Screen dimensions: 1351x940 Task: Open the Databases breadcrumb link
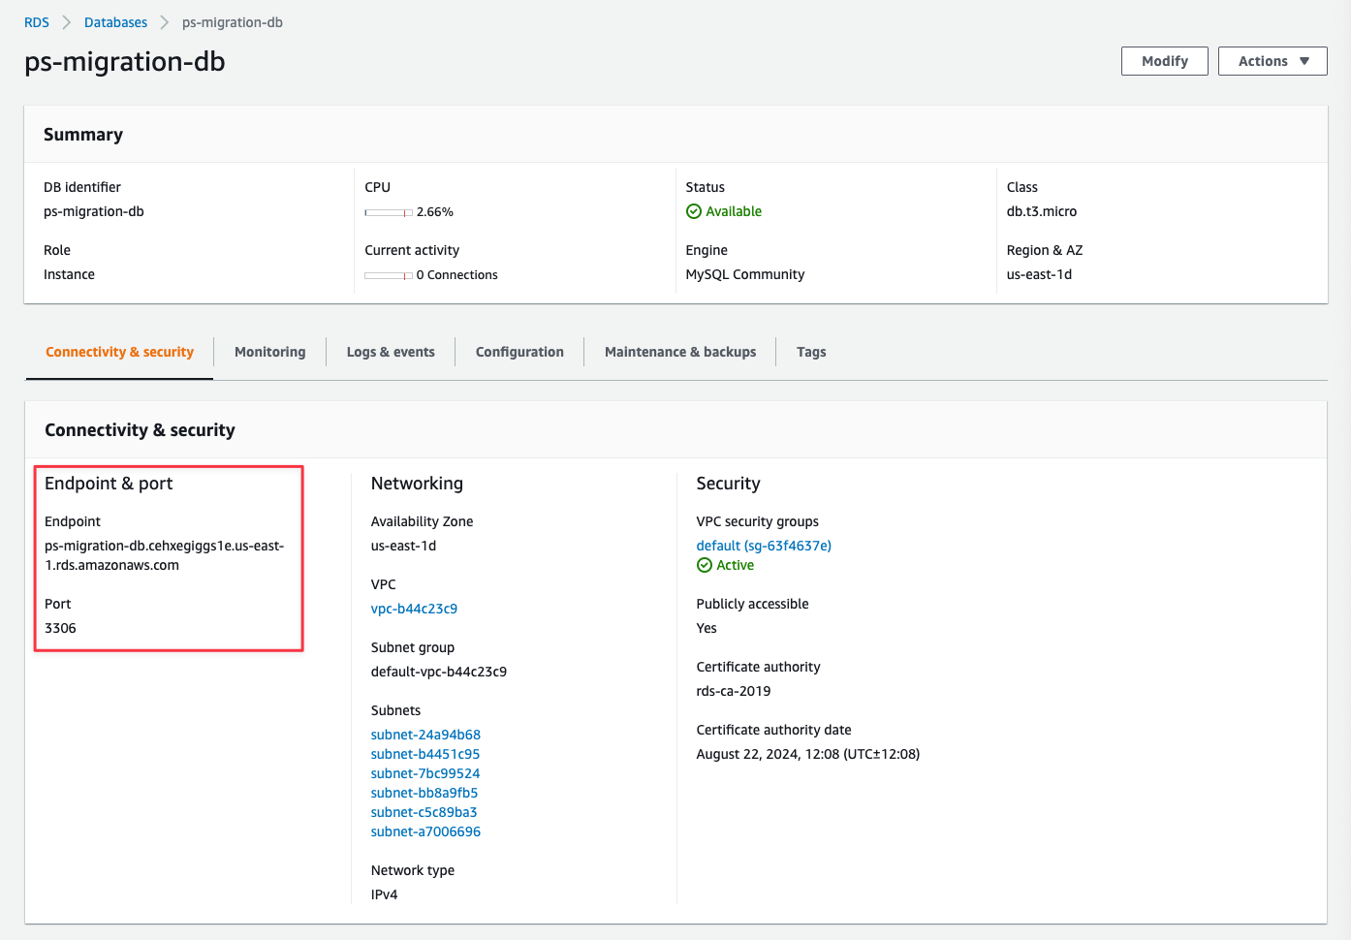[115, 21]
